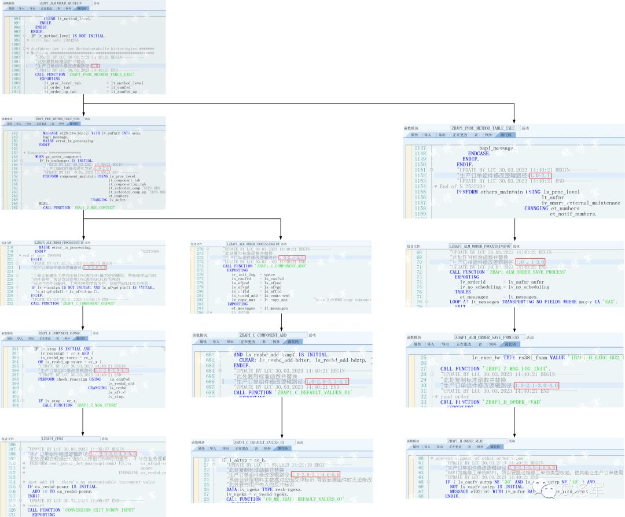Open 导入 tab in panel showing line 1152
The height and width of the screenshot is (517, 625).
click(x=428, y=135)
